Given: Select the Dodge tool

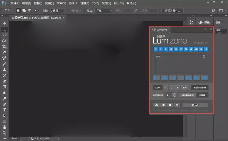Looking at the screenshot, I should pos(4,99).
